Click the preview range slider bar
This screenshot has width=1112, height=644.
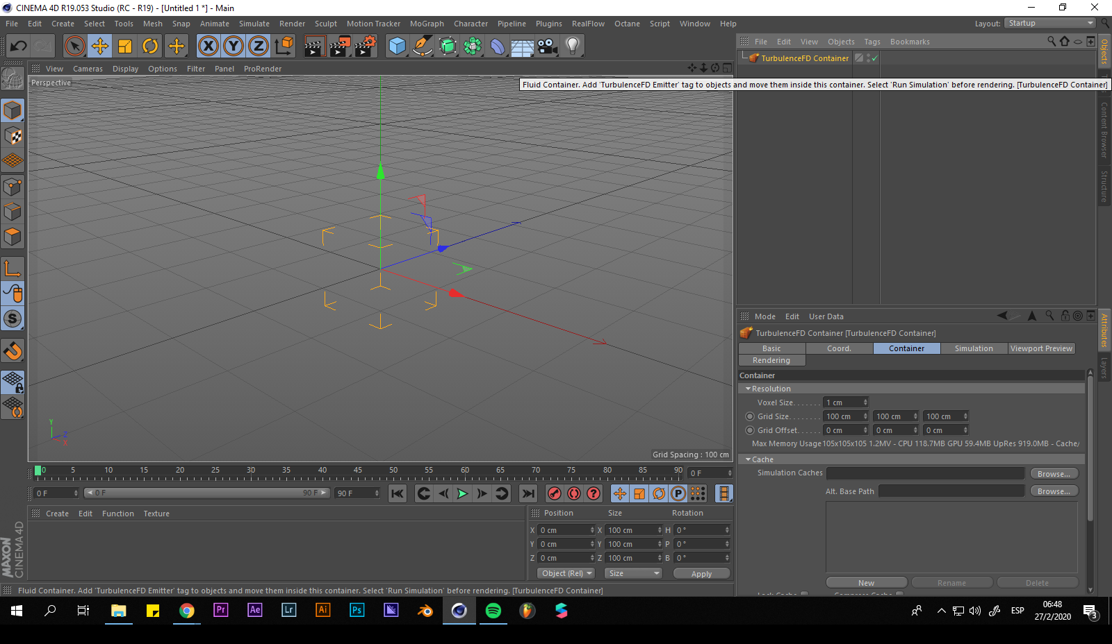(x=206, y=493)
